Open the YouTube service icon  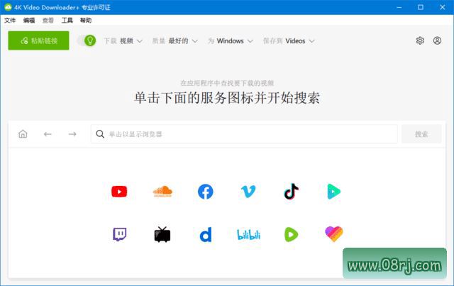(x=119, y=191)
